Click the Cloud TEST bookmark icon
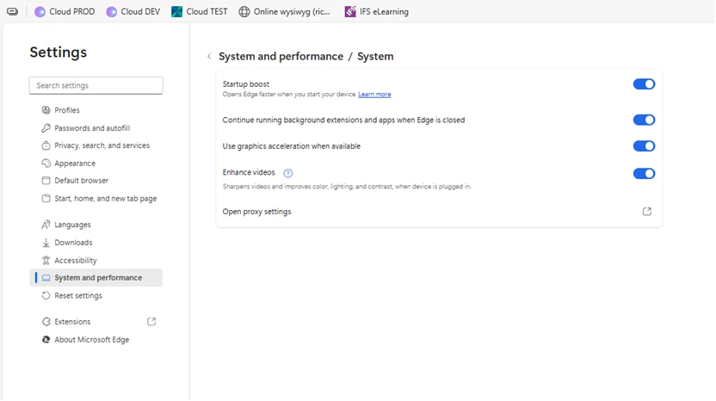This screenshot has width=716, height=401. pyautogui.click(x=176, y=12)
